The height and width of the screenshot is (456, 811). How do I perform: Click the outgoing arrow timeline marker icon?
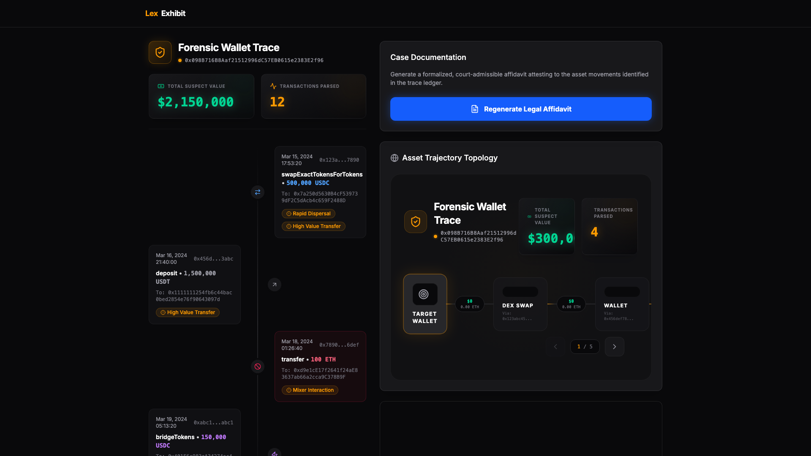(275, 285)
